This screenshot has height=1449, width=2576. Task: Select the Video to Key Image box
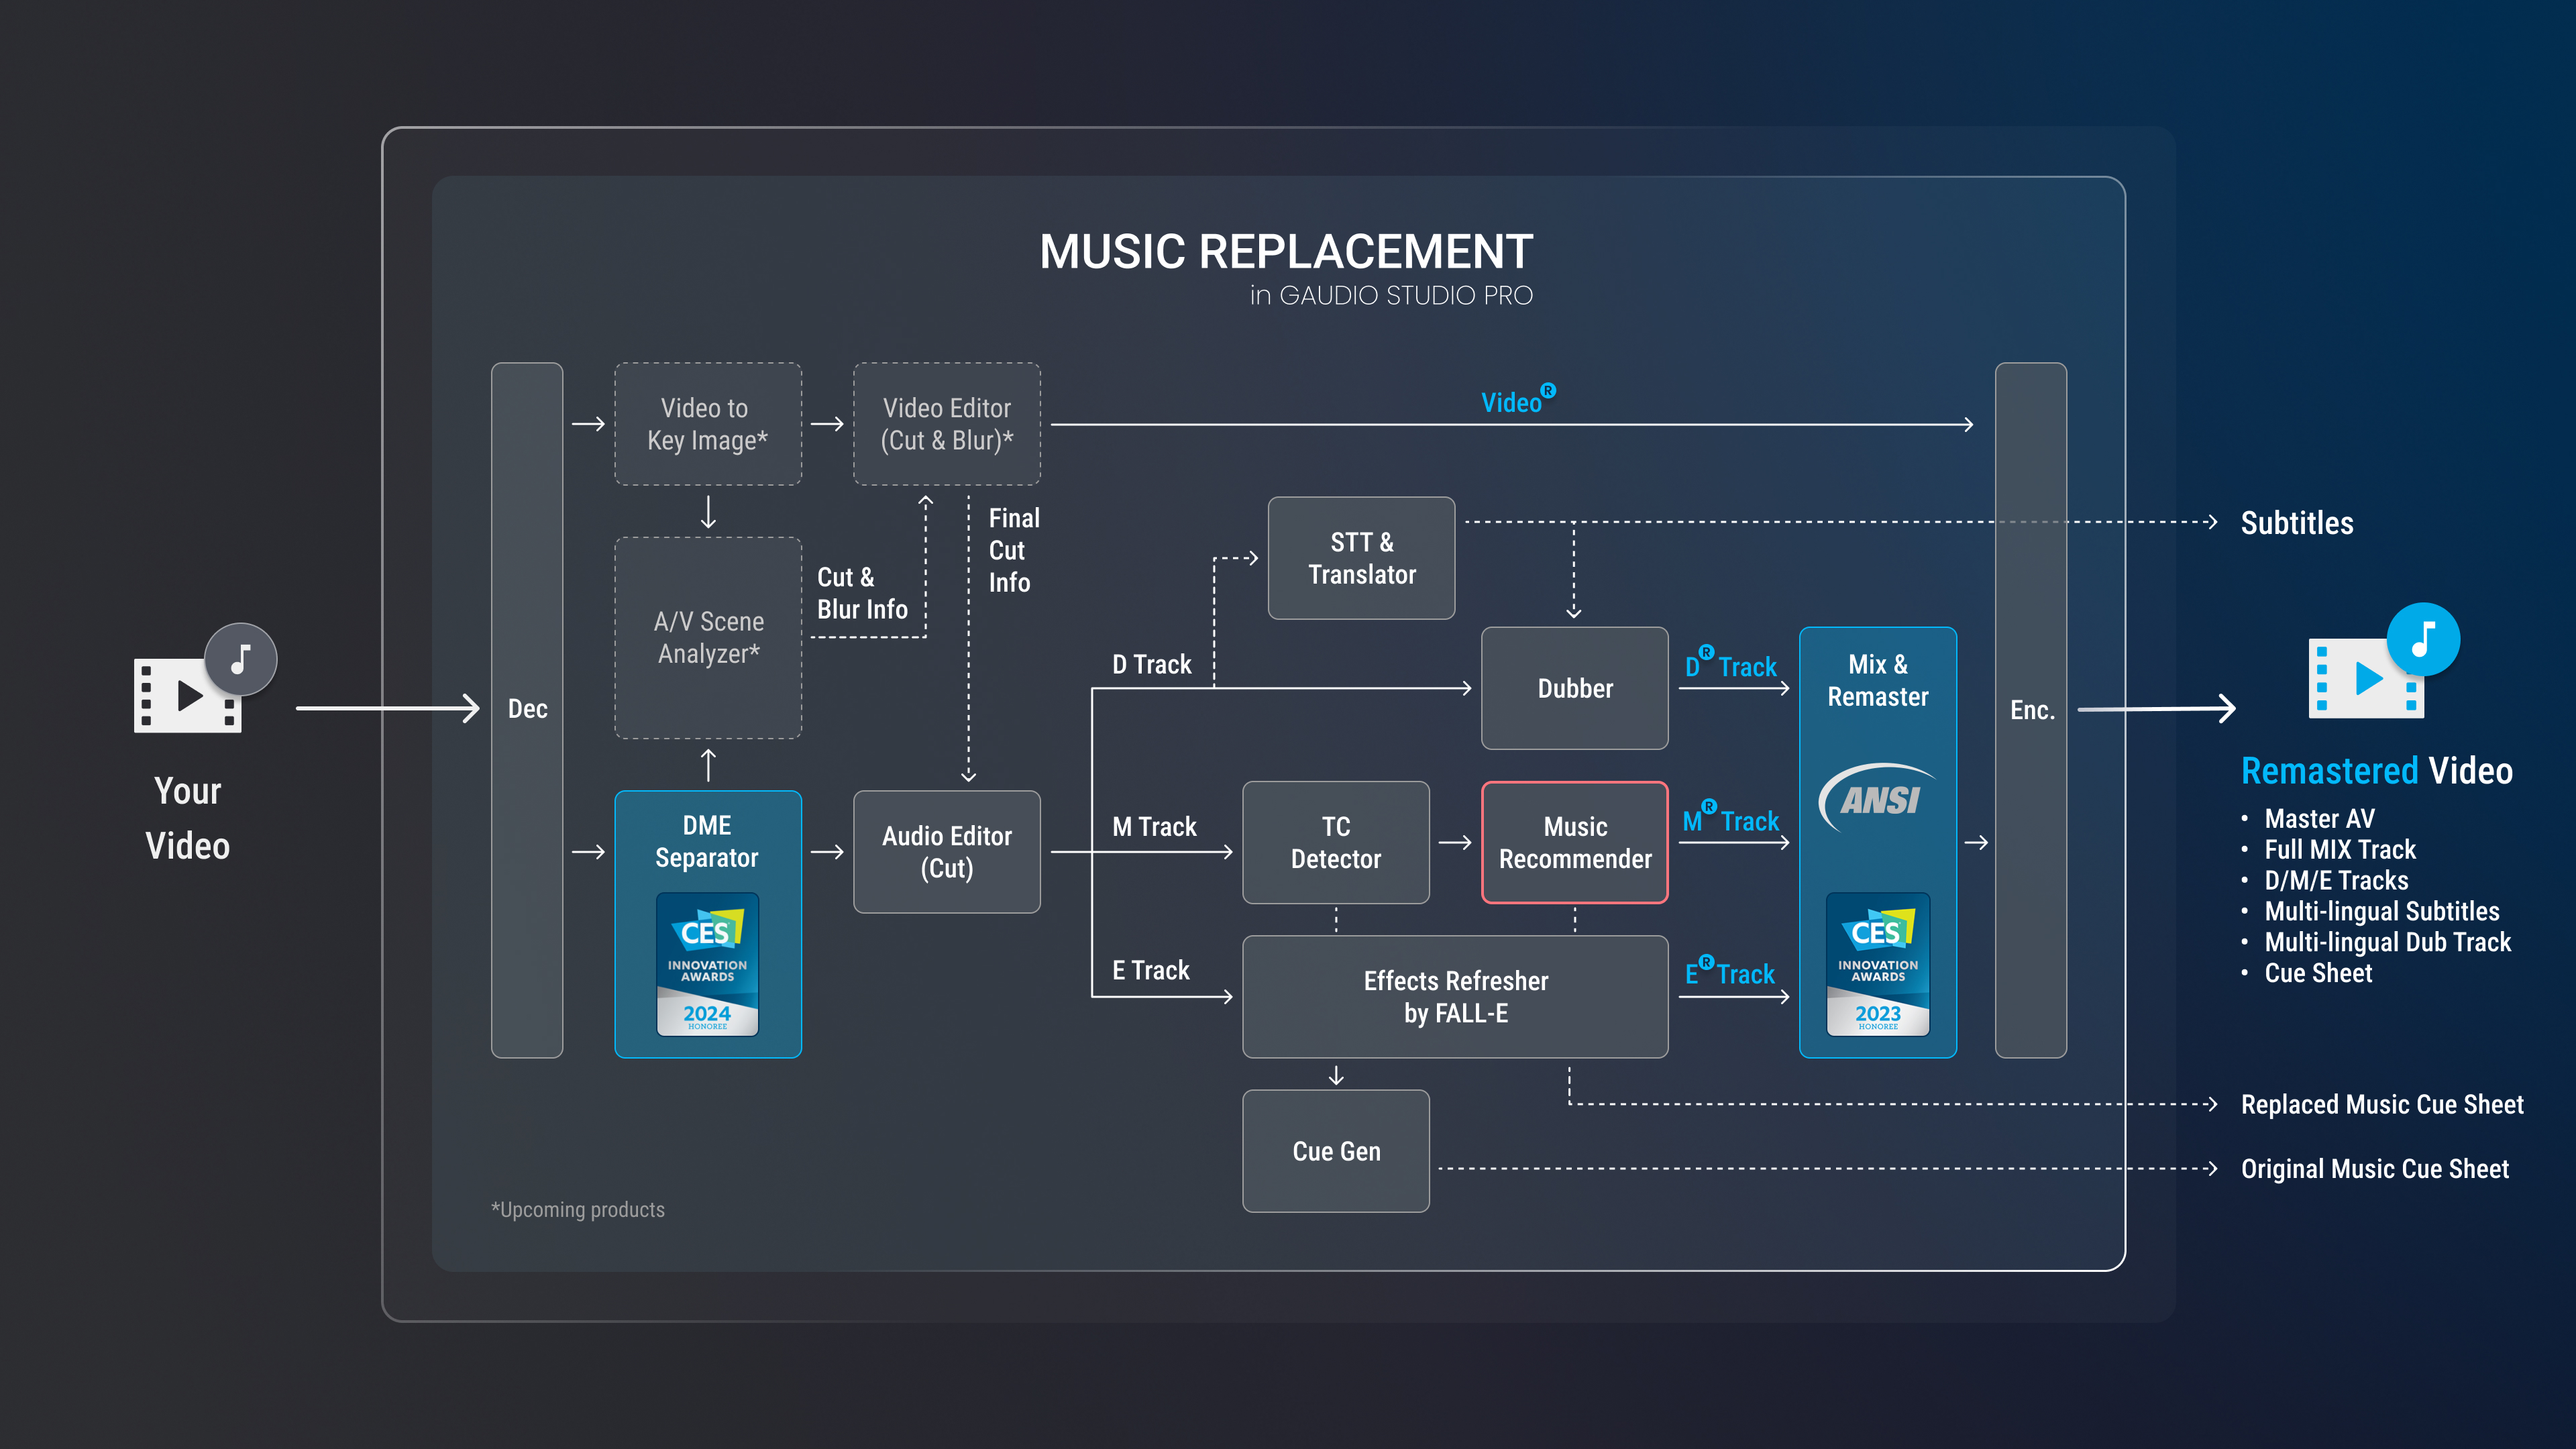click(708, 424)
